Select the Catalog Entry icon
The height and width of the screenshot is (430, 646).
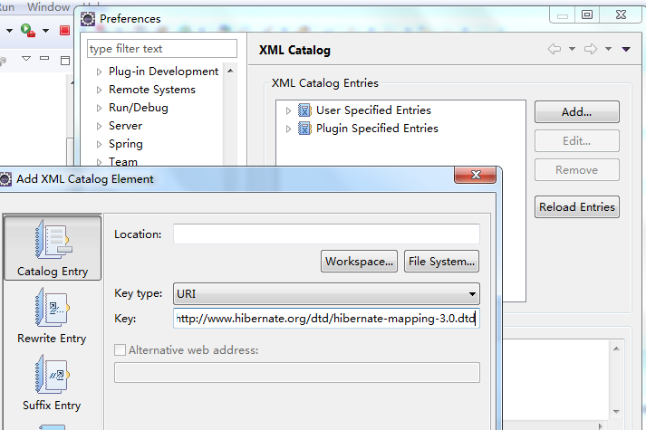coord(53,240)
